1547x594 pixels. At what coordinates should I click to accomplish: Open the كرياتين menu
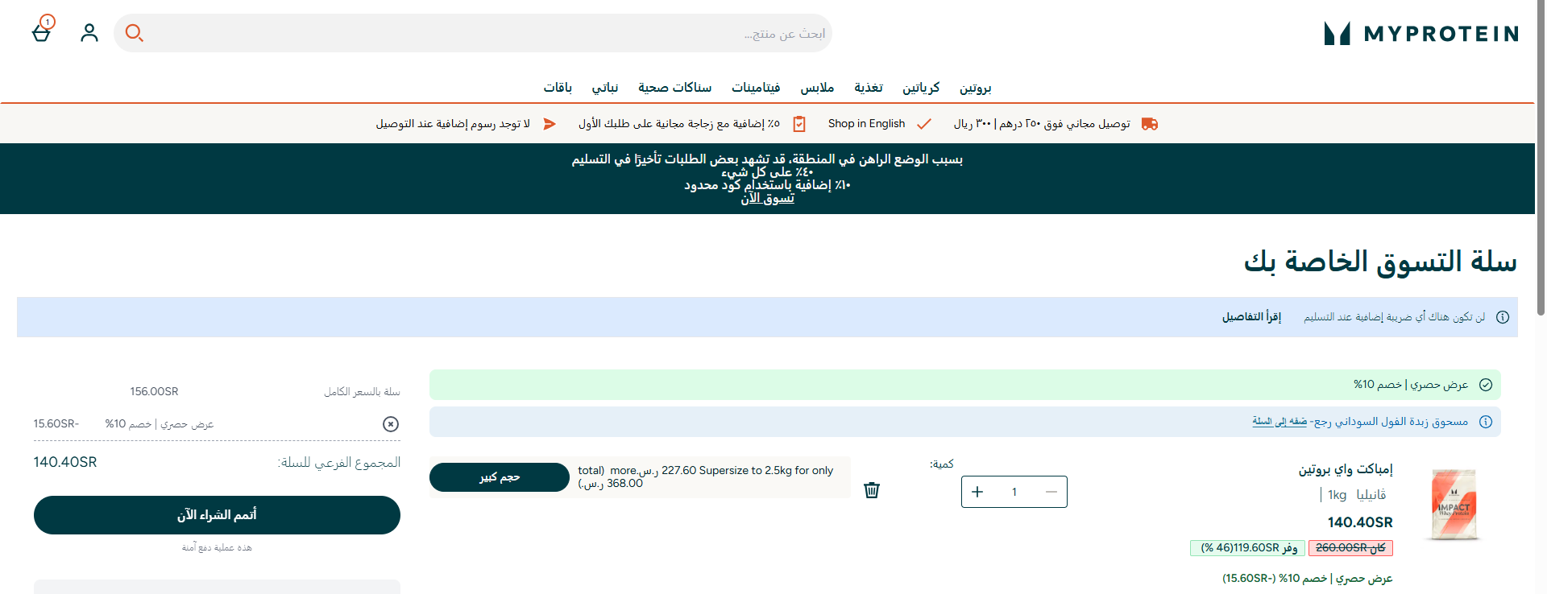coord(921,88)
